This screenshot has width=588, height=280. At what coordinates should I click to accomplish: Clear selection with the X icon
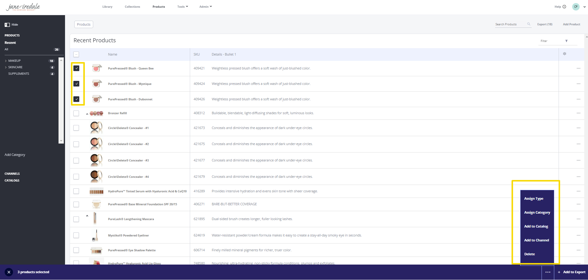9,272
